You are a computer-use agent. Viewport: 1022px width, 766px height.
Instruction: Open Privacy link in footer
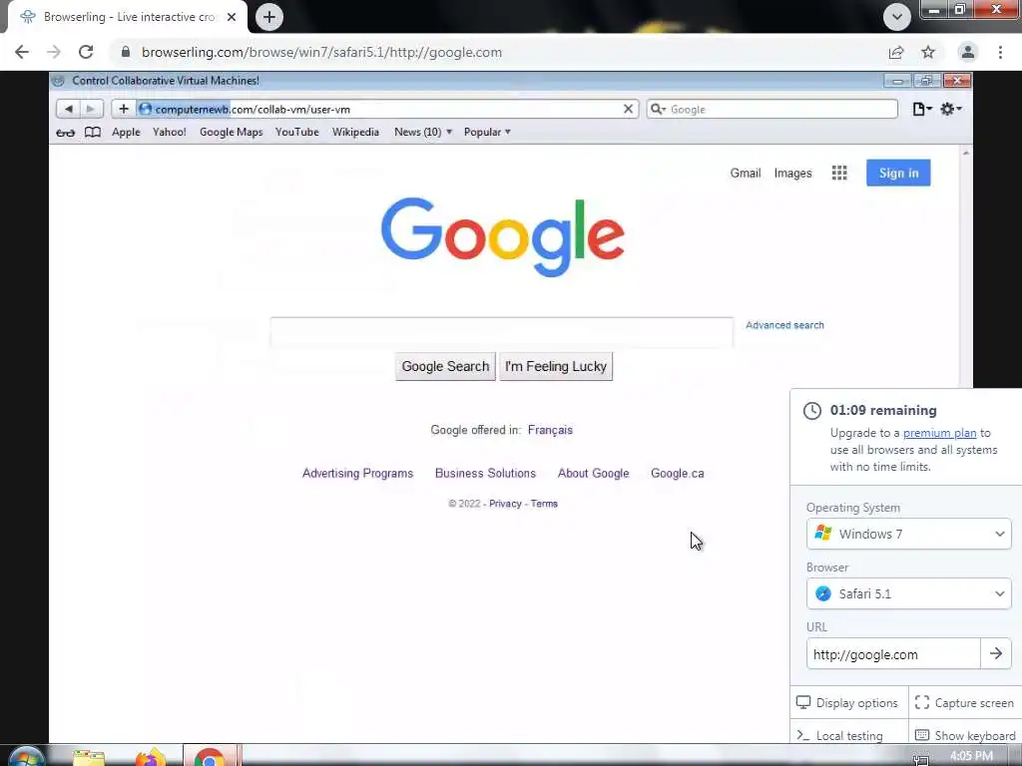click(x=505, y=504)
